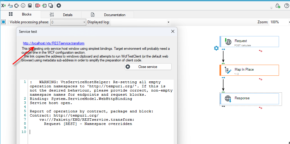This screenshot has width=290, height=144.
Task: Click the overlapping squares copy icon
Action: click(x=51, y=6)
